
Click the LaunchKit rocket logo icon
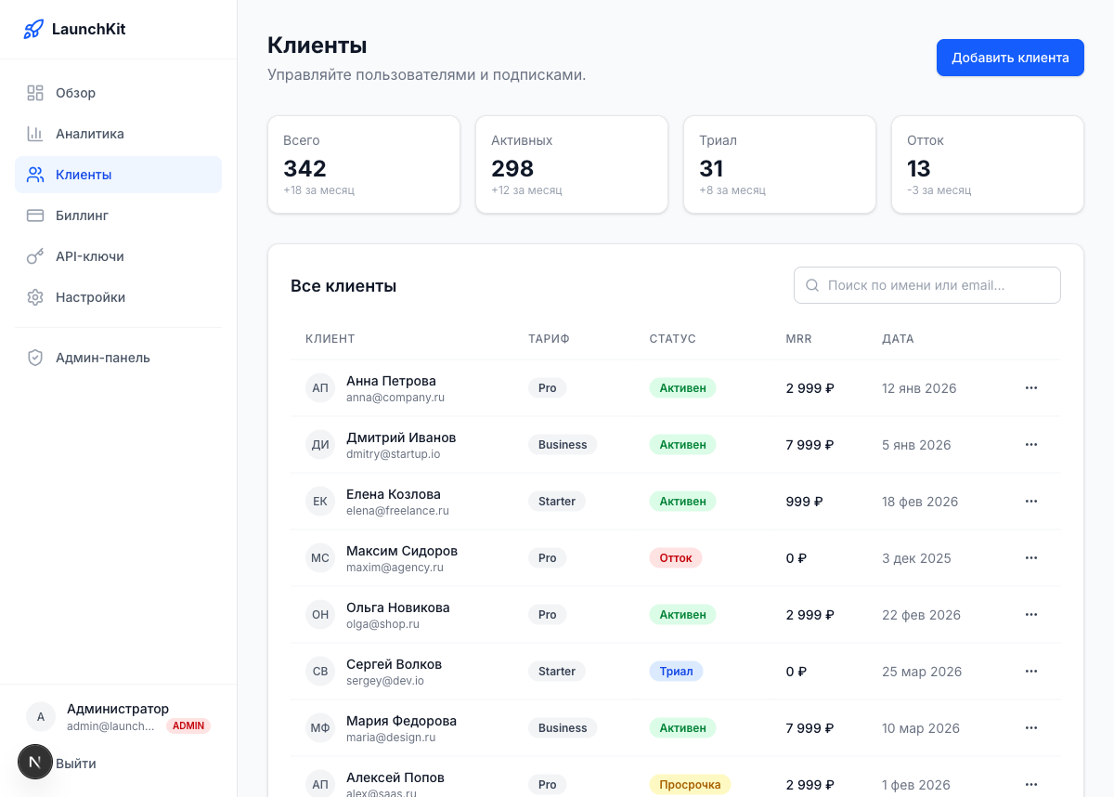click(33, 29)
